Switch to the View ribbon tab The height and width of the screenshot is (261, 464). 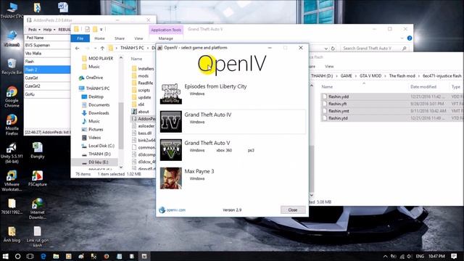point(138,38)
